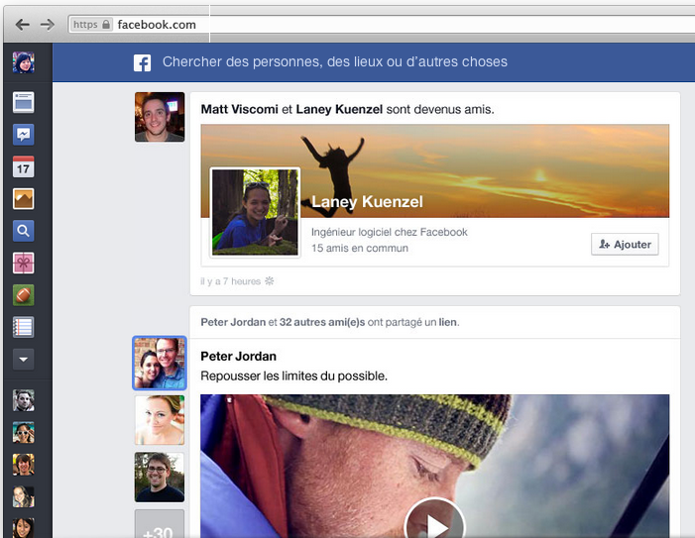Open the notepad list icon in the sidebar
This screenshot has width=695, height=538.
pos(24,327)
